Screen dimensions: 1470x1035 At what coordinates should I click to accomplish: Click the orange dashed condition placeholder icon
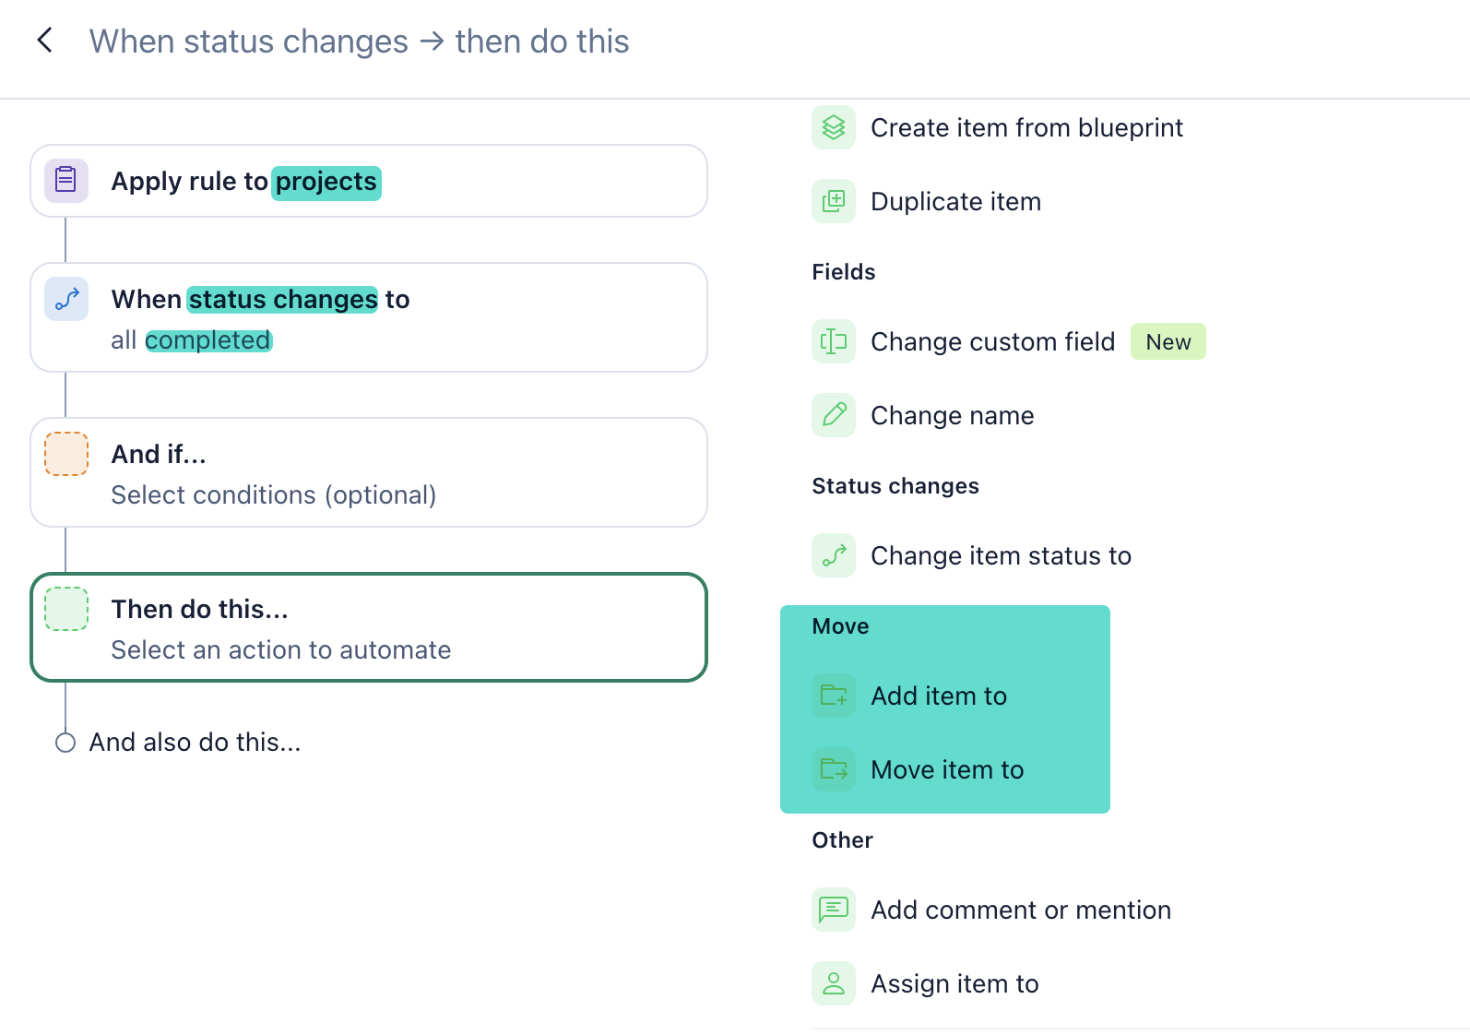click(66, 454)
